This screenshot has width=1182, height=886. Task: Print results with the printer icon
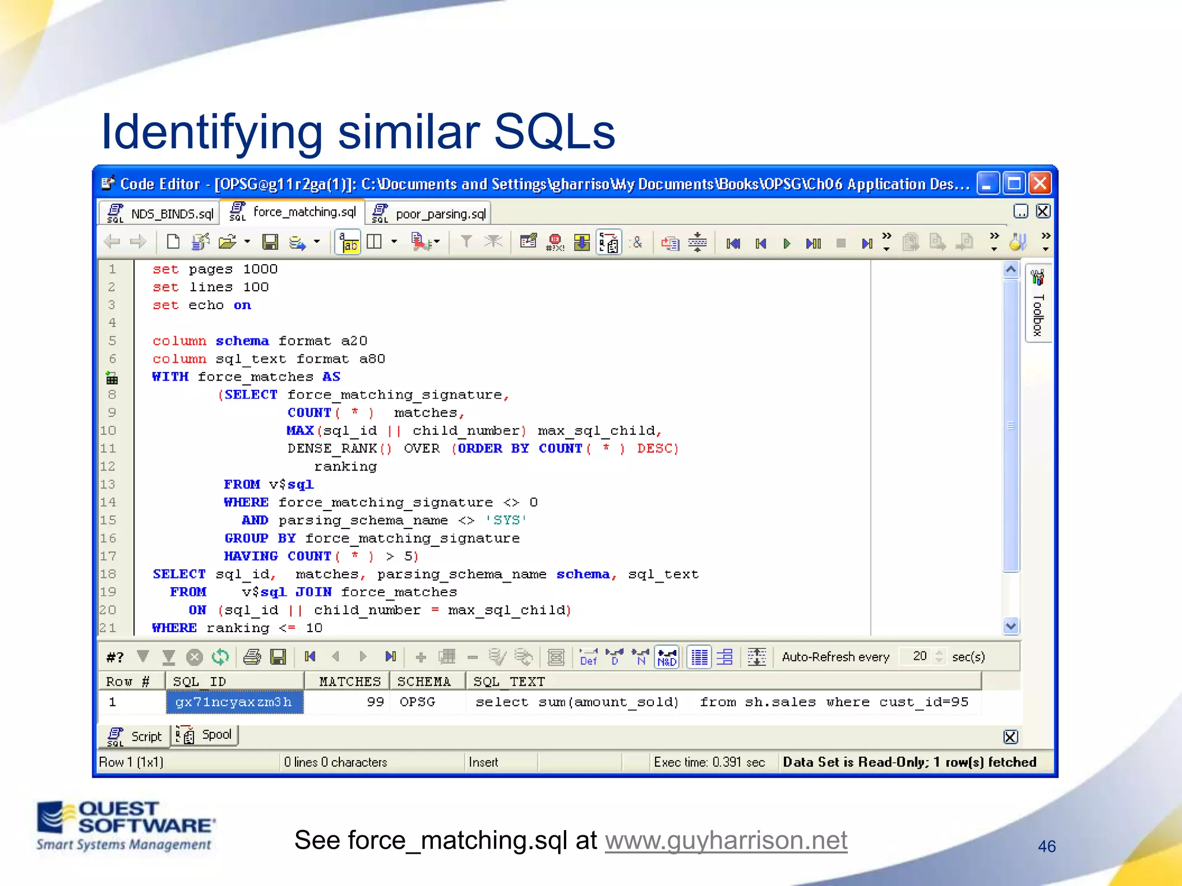(252, 657)
